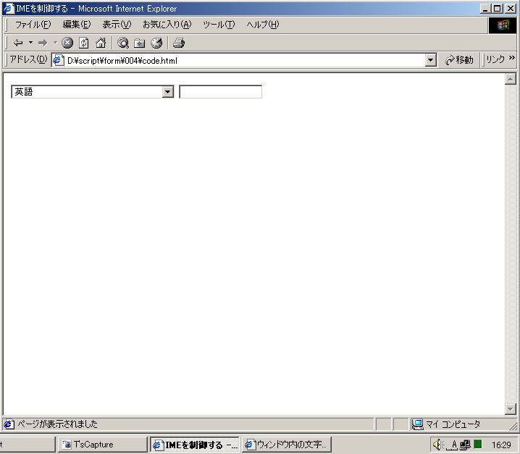
Task: Maximize the Internet Explorer window
Action: click(x=497, y=9)
